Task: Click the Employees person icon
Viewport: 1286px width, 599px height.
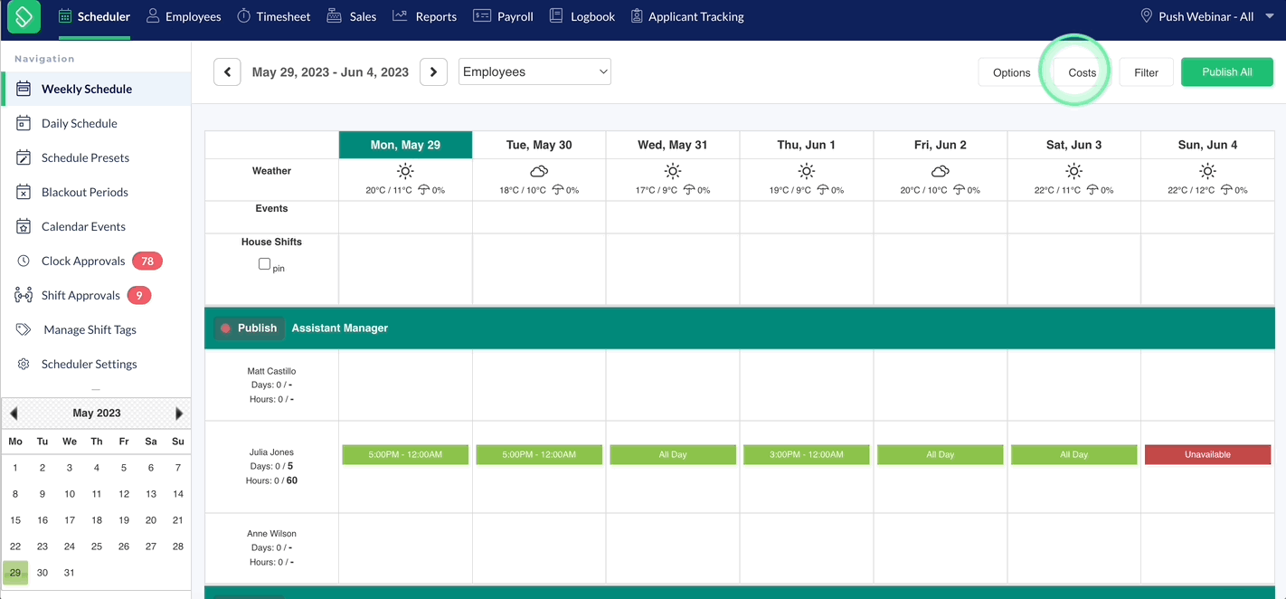Action: click(153, 16)
